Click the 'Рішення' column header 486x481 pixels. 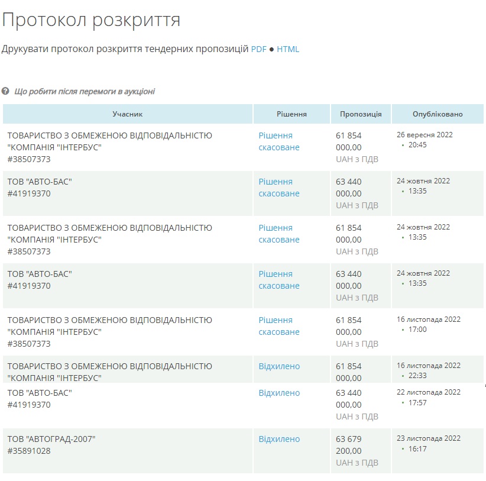point(291,114)
